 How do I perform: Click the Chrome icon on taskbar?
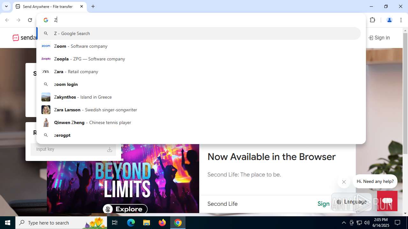[x=178, y=223]
